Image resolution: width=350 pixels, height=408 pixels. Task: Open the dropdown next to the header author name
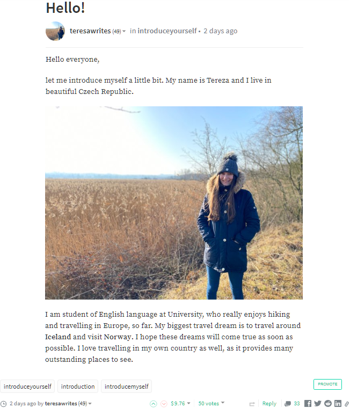(124, 32)
